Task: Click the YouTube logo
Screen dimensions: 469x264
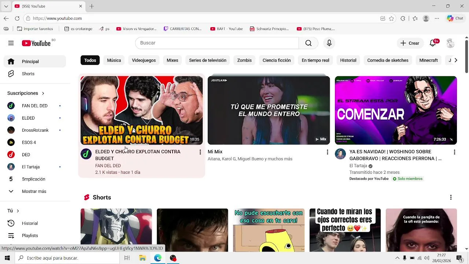Action: 36,43
